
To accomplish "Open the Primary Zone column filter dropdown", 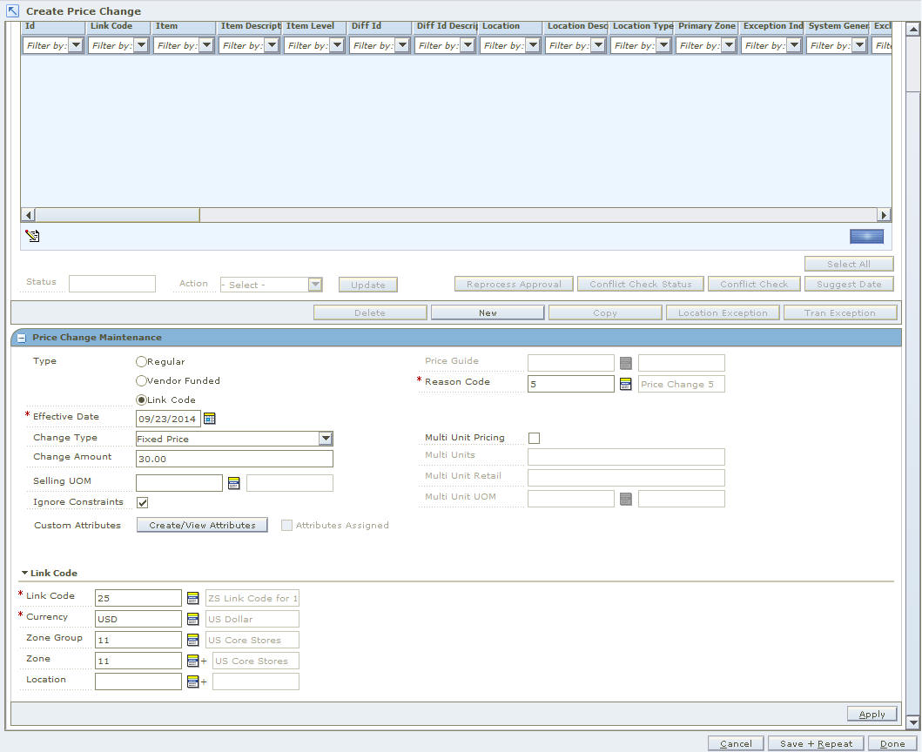I will click(x=729, y=45).
